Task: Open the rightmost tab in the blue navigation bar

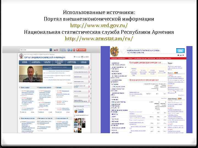Action: click(x=84, y=62)
